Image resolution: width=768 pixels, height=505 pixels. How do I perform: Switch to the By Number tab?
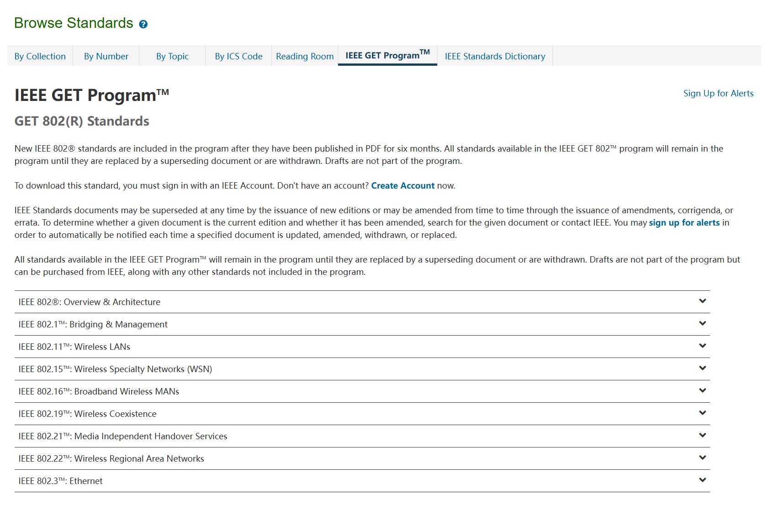pyautogui.click(x=106, y=56)
